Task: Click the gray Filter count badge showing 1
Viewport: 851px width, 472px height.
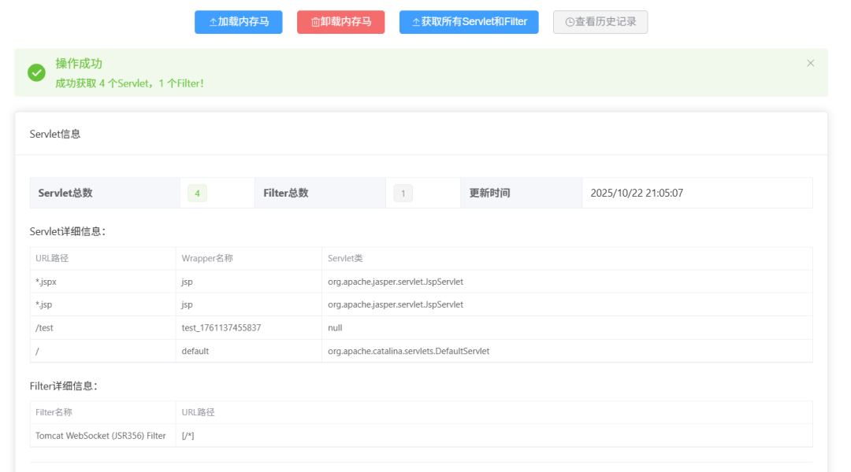Action: [x=403, y=192]
